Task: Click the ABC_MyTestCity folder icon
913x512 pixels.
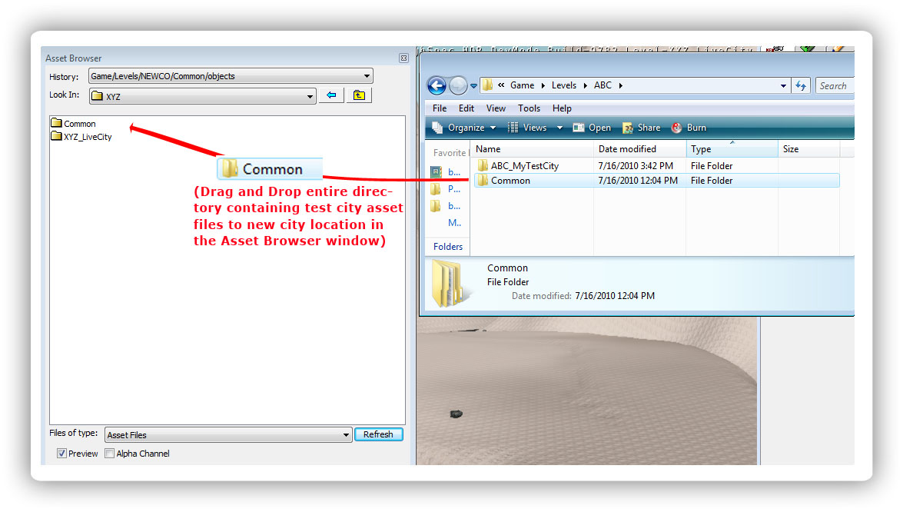Action: pyautogui.click(x=482, y=165)
